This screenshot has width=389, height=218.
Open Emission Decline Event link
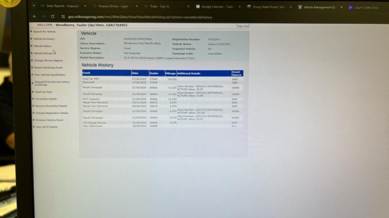click(49, 120)
